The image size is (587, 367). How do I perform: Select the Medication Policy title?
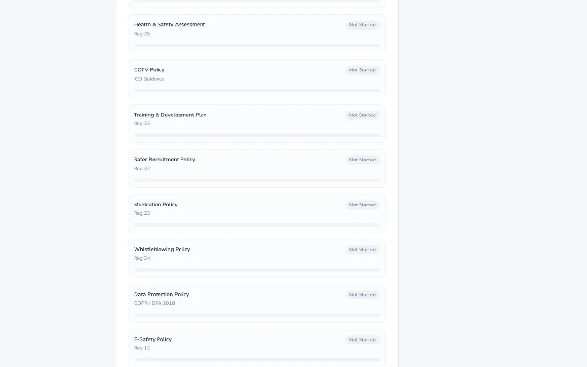[x=156, y=205]
